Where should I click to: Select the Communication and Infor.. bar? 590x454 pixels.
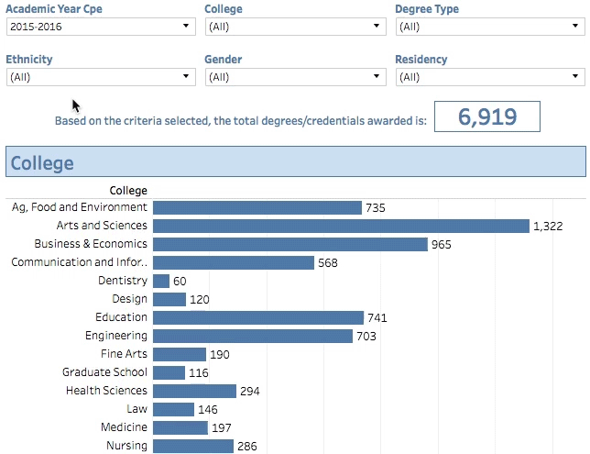point(234,262)
